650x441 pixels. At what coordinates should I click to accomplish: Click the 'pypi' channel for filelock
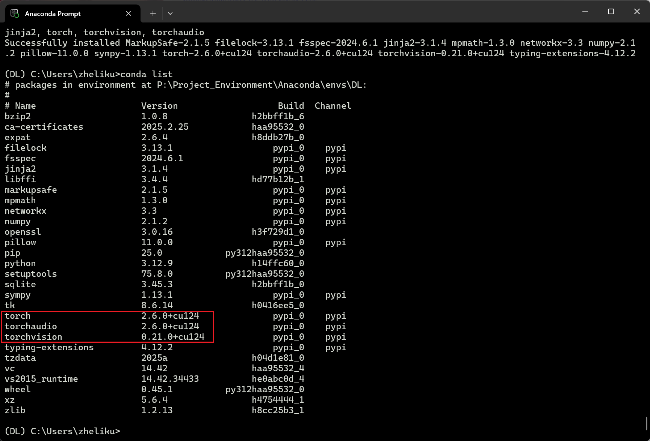(336, 148)
